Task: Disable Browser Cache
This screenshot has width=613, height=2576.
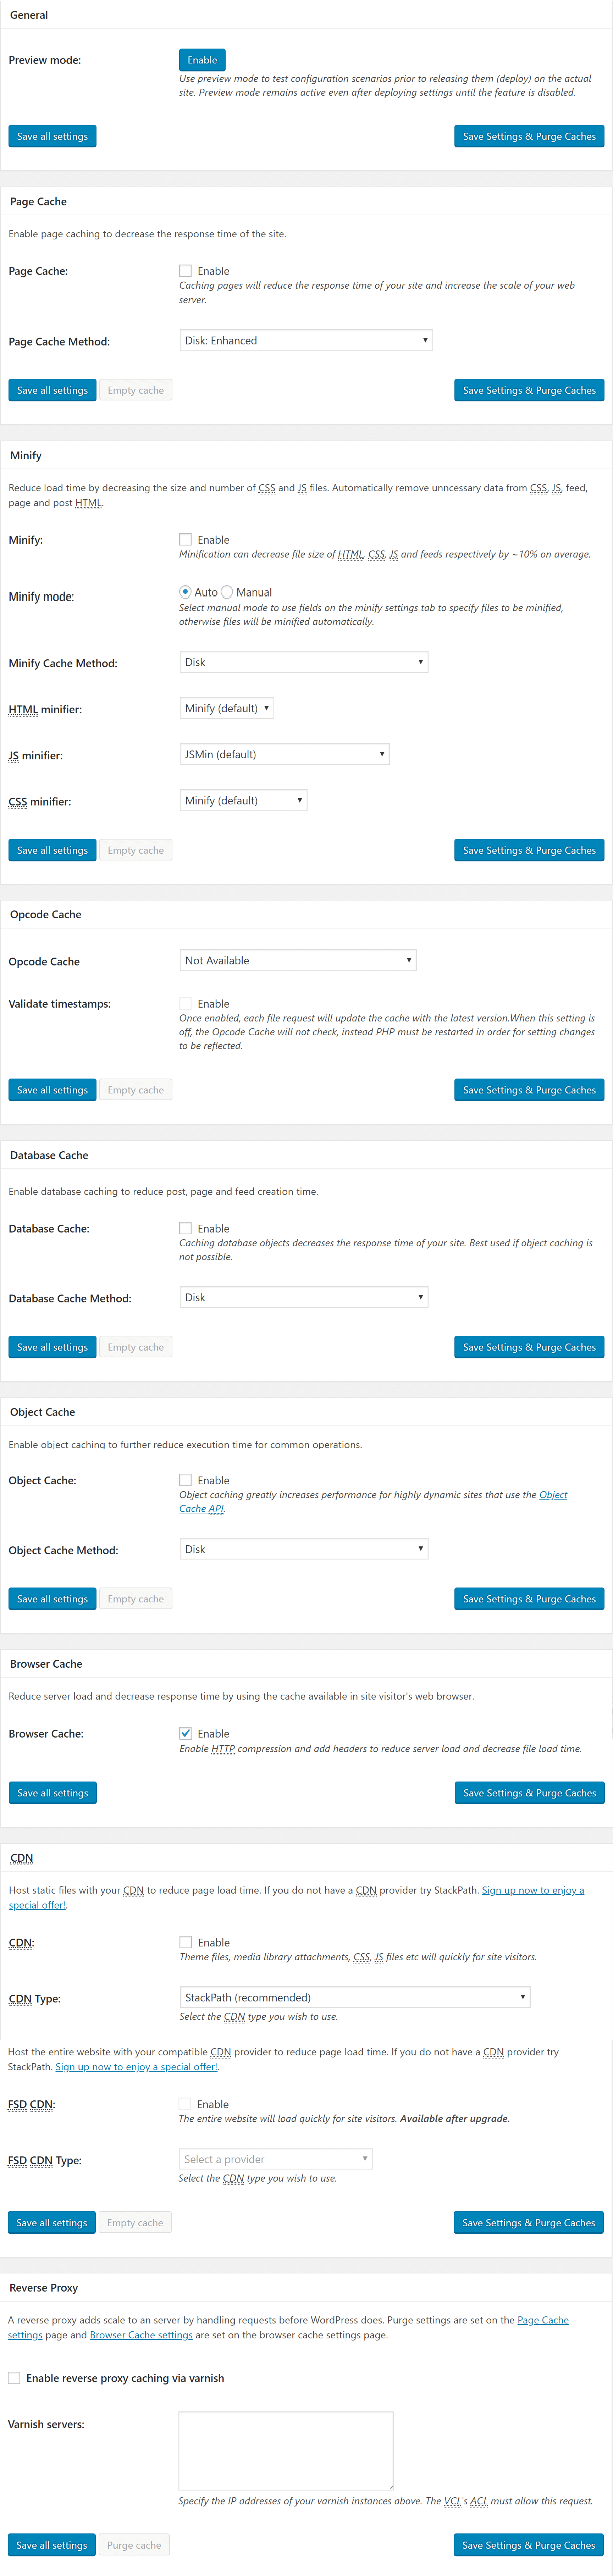Action: [185, 1733]
